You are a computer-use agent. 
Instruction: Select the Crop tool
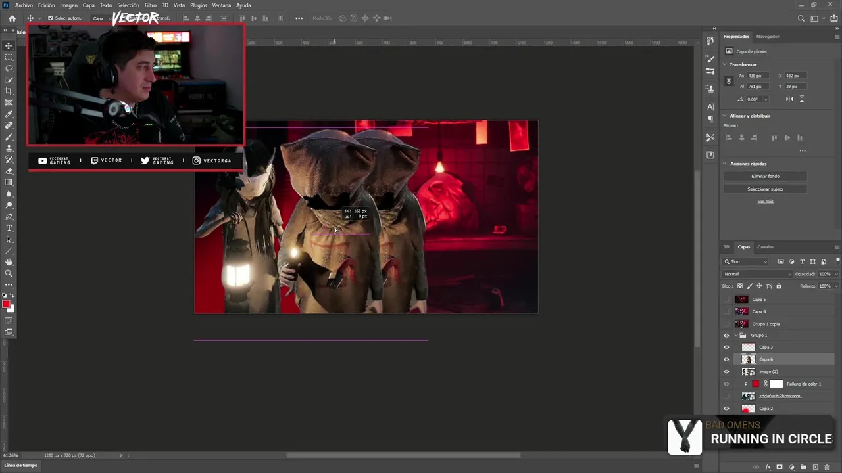[x=9, y=91]
